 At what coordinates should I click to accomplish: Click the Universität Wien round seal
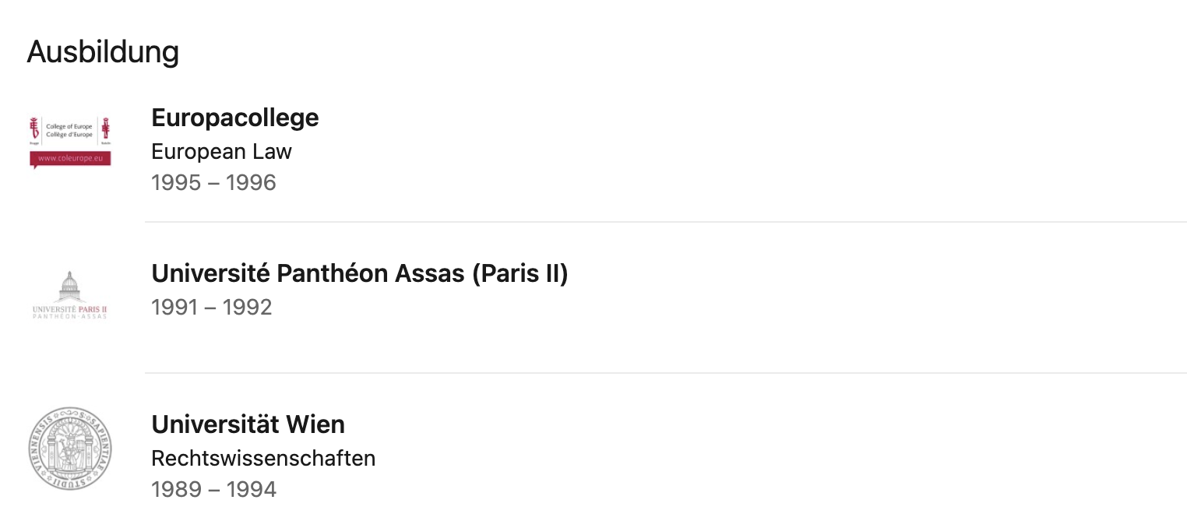[x=70, y=448]
